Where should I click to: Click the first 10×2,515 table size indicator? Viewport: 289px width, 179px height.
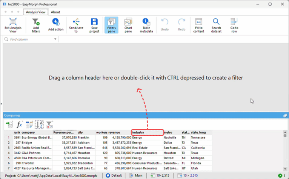160,176
